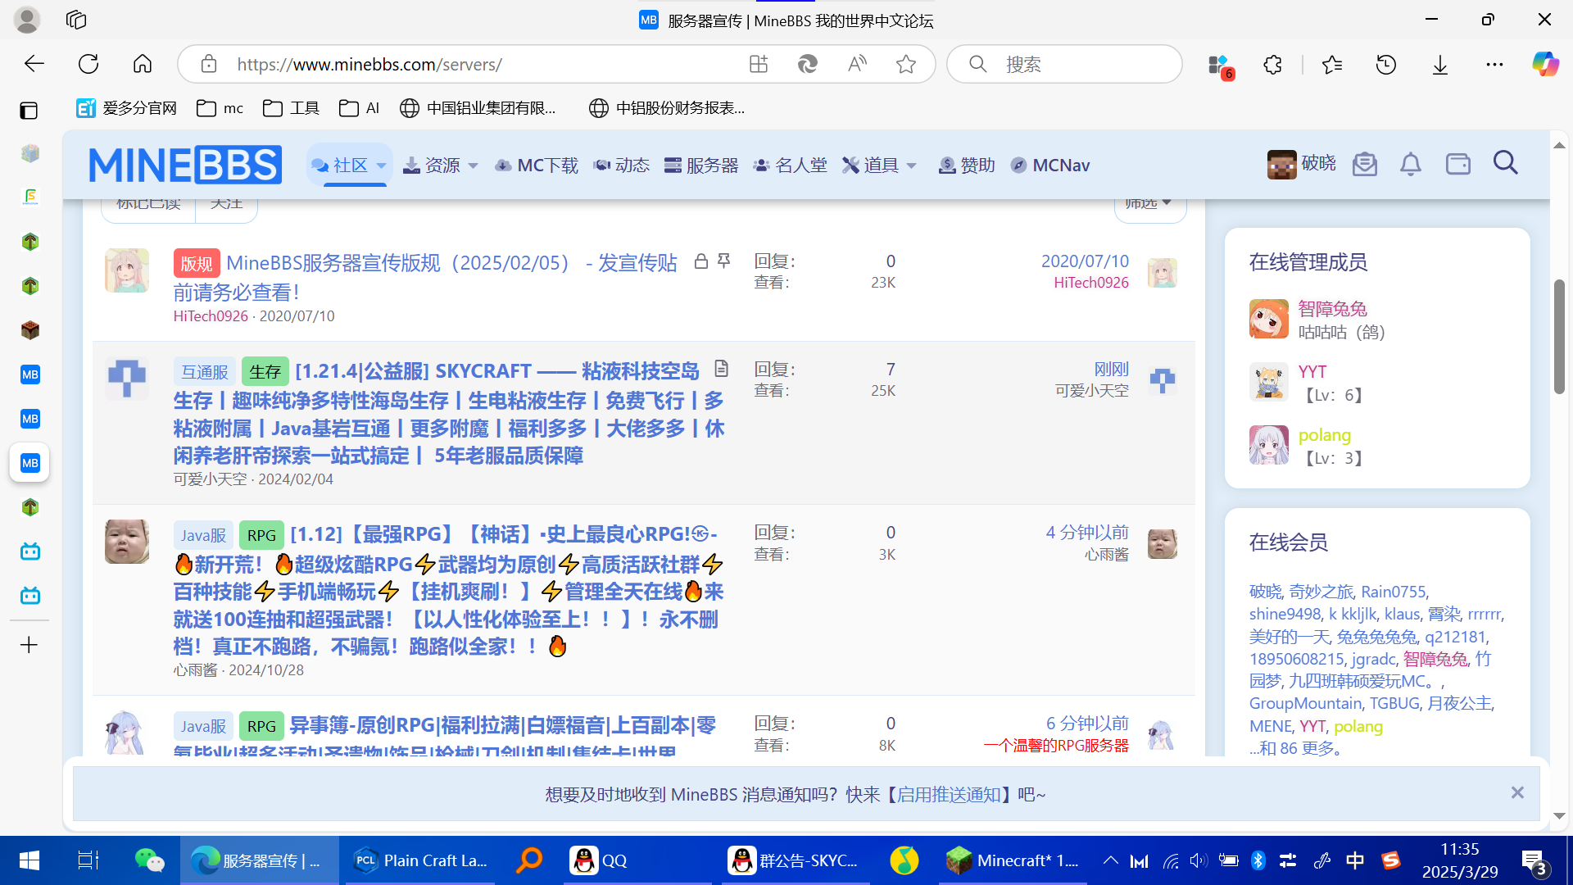Open the 中铝股份财务报表 bookmark
This screenshot has height=885, width=1573.
667,108
